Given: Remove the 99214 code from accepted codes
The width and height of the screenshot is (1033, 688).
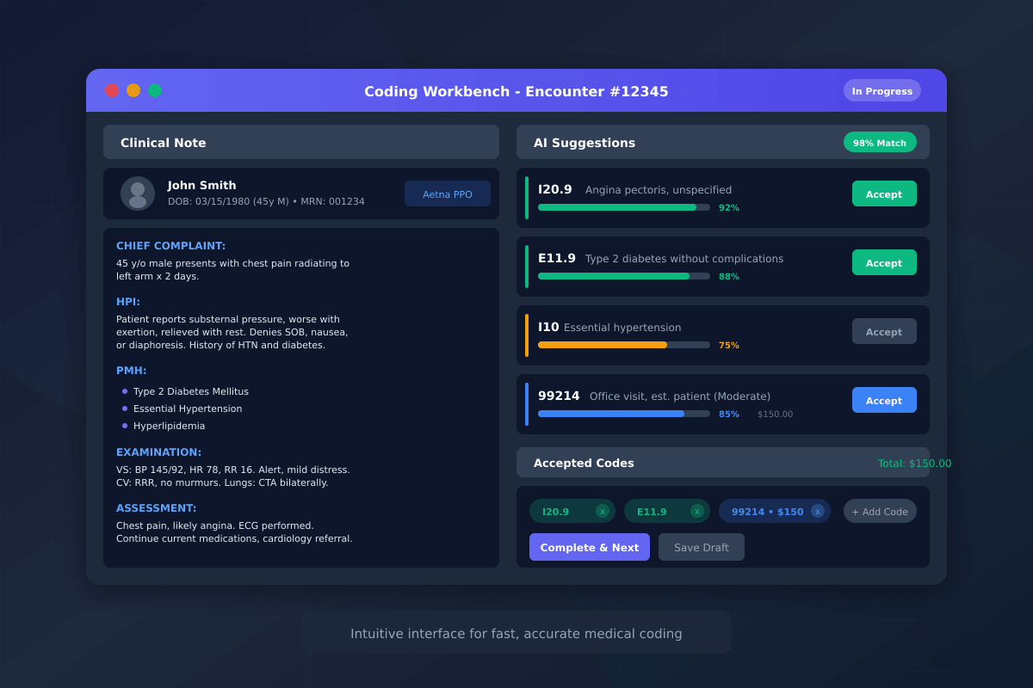Looking at the screenshot, I should (x=817, y=511).
